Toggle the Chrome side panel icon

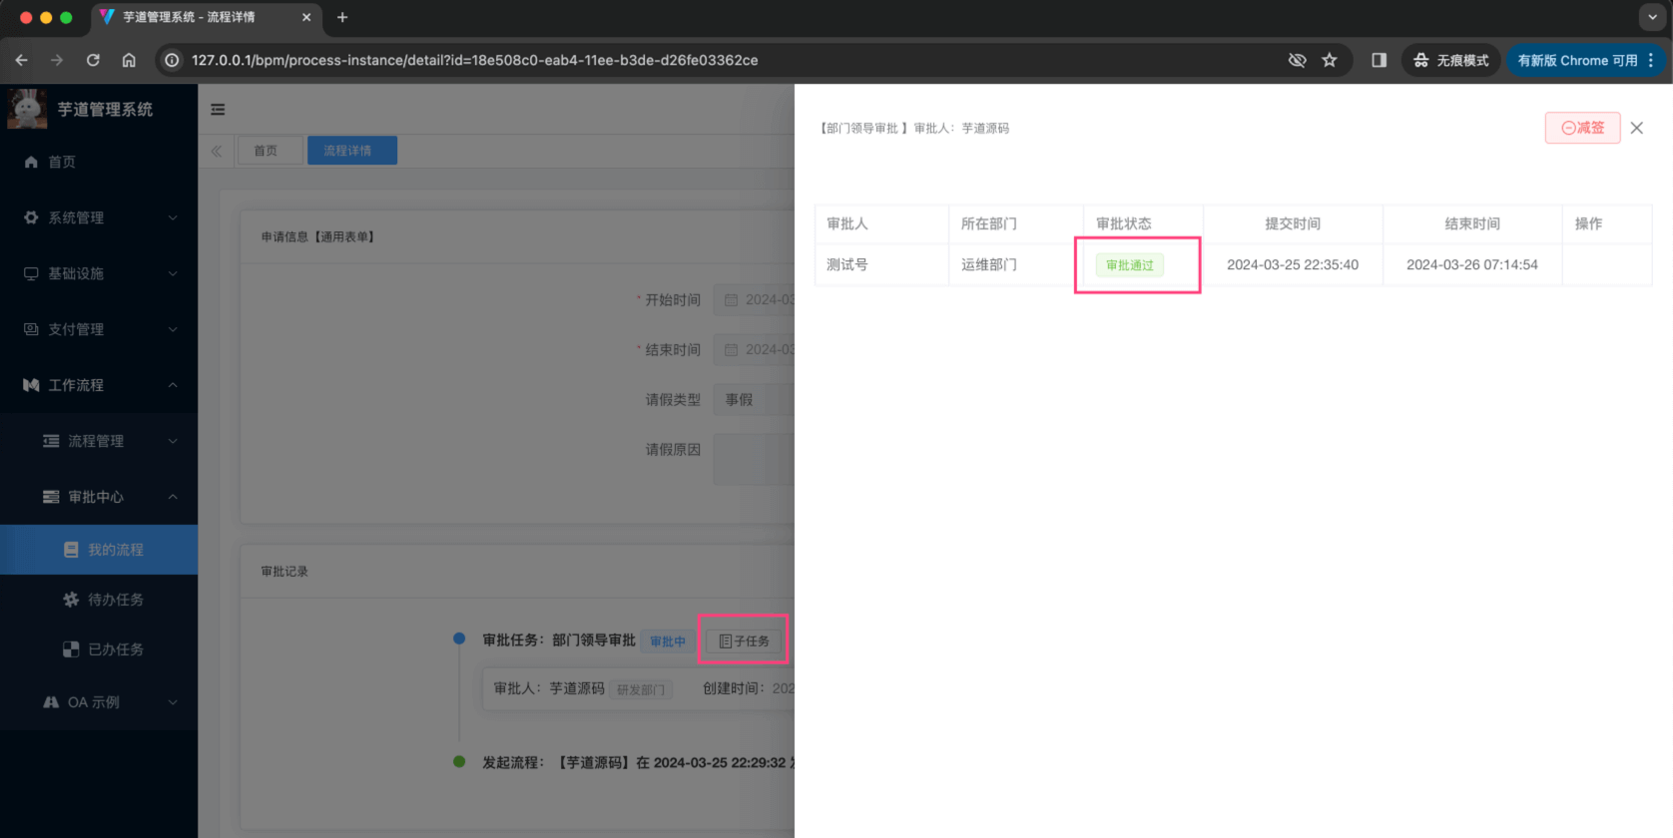(x=1380, y=60)
